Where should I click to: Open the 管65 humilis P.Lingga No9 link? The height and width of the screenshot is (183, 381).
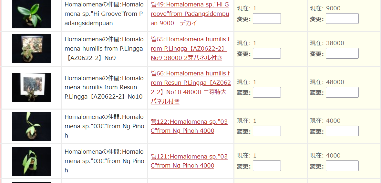[x=190, y=48]
